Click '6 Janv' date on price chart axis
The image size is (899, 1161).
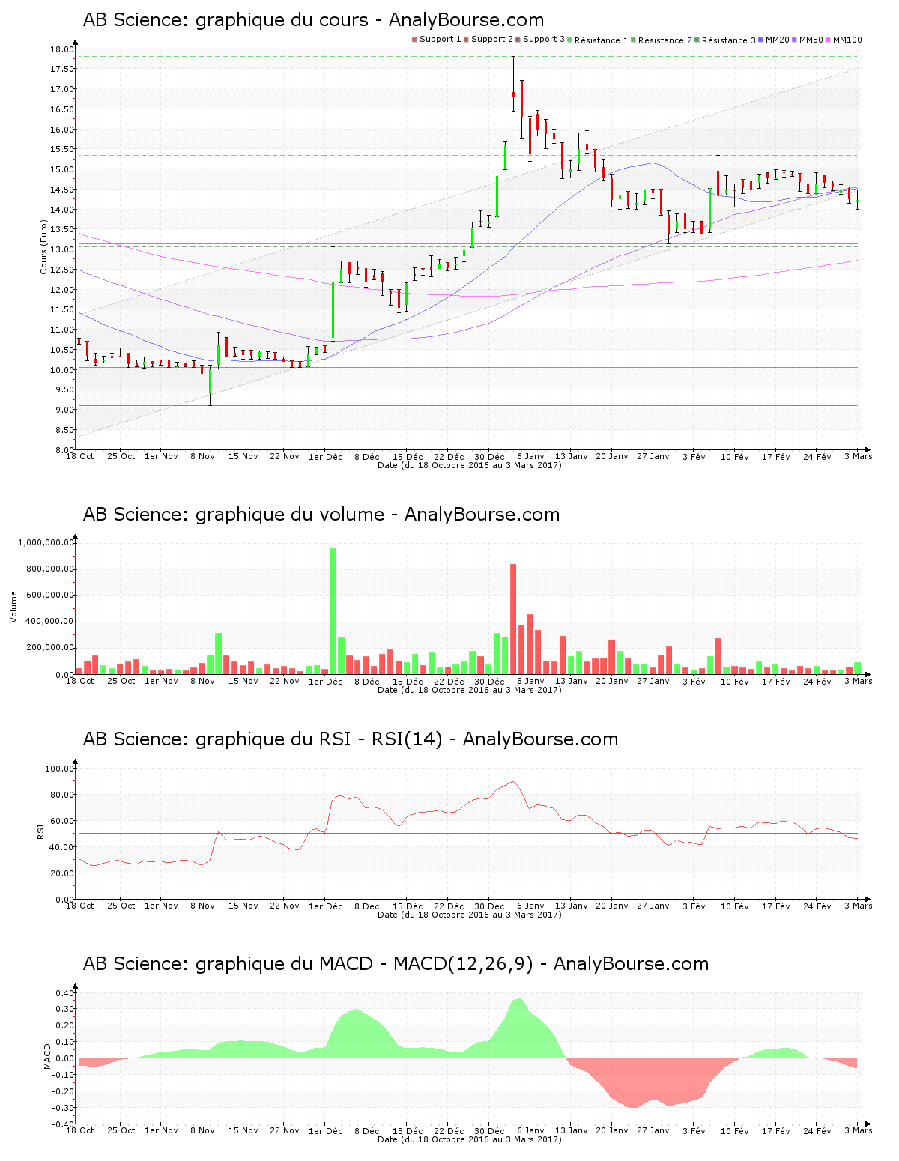pyautogui.click(x=530, y=456)
